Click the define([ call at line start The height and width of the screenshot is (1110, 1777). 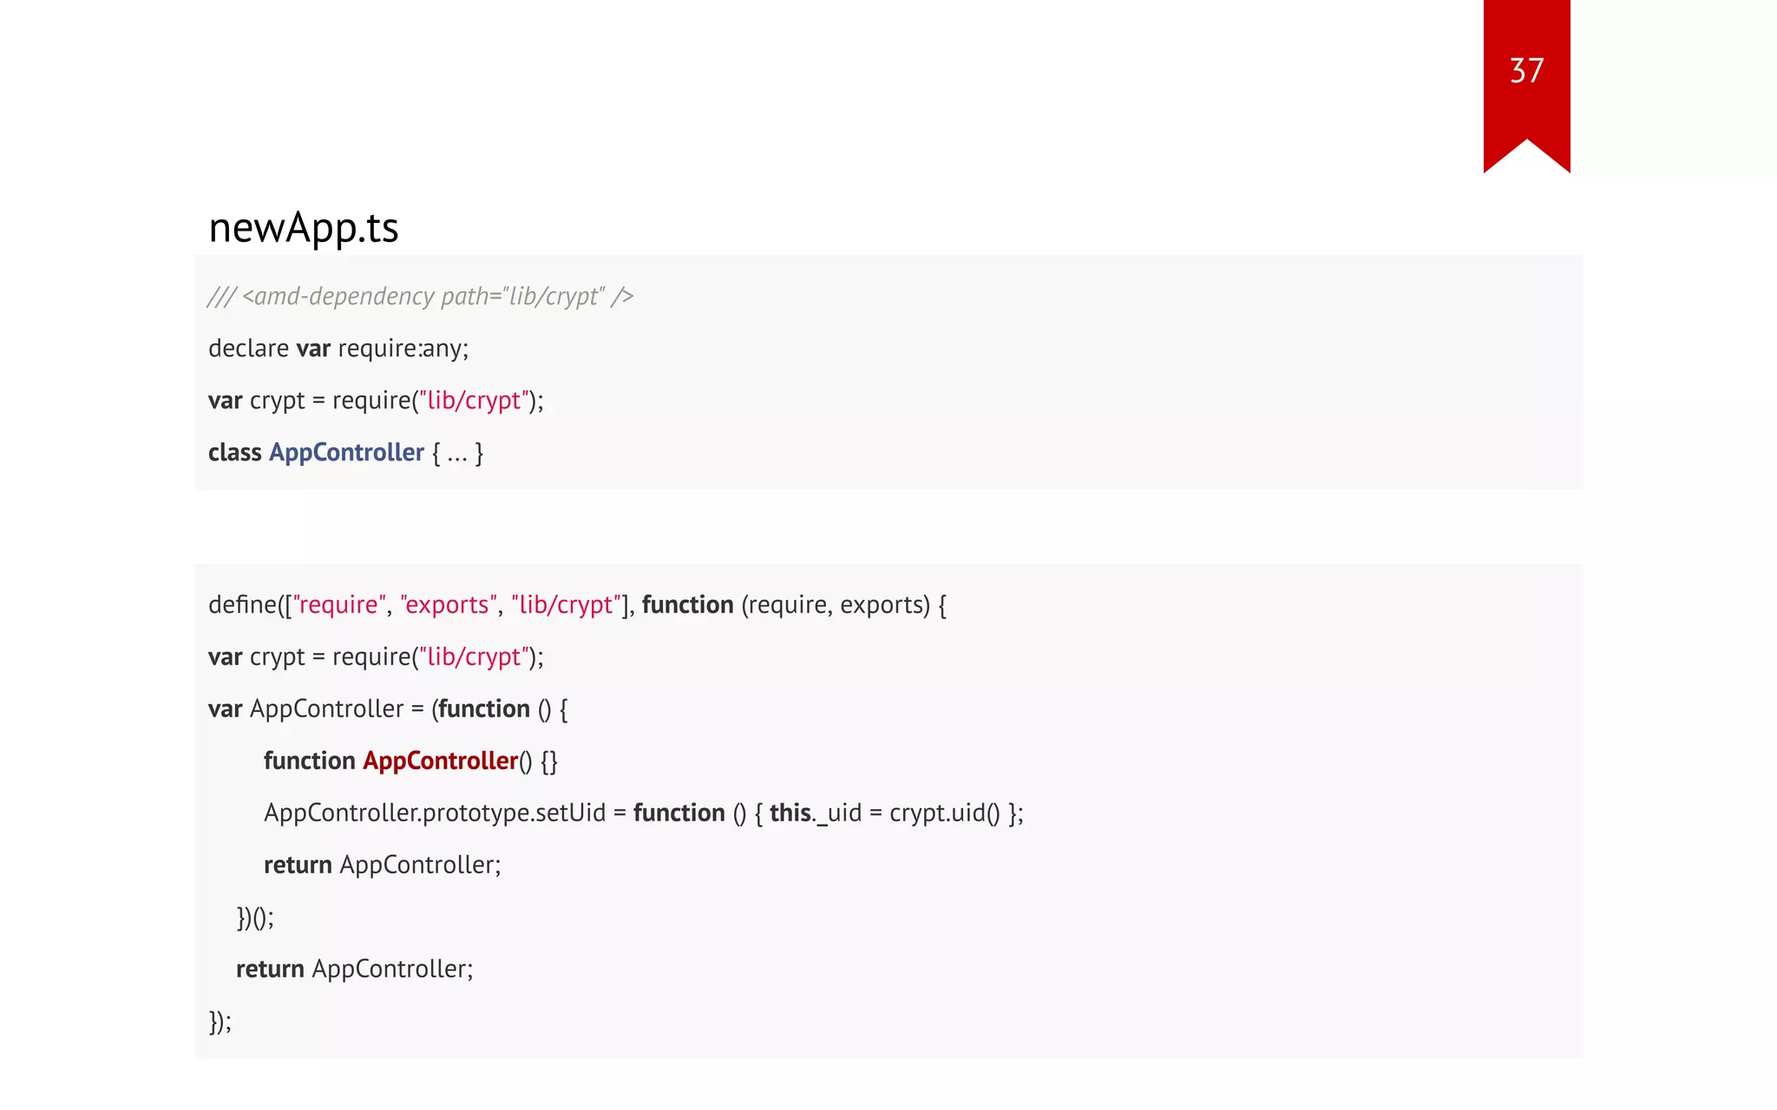coord(246,605)
